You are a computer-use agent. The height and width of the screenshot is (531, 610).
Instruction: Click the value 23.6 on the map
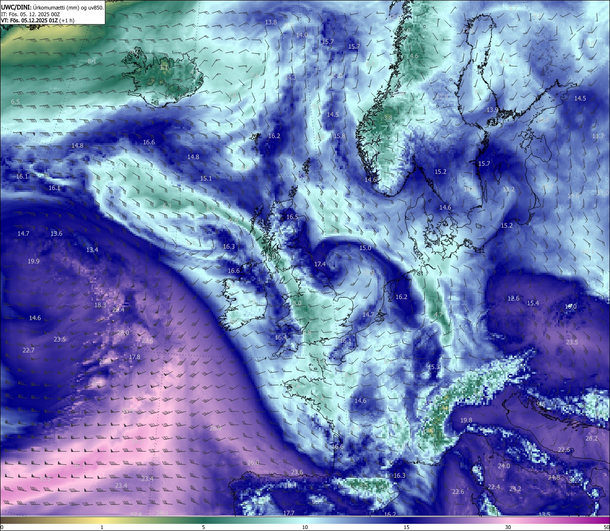(297, 472)
